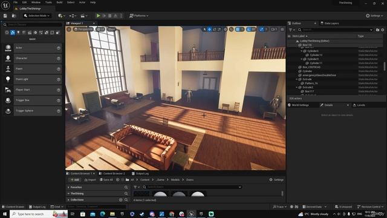
Task: Activate the select objects tool in viewport
Action: [204, 29]
